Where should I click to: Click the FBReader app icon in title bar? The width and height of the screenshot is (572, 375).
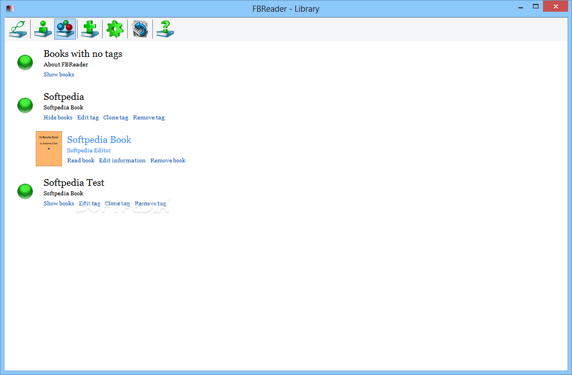point(10,8)
